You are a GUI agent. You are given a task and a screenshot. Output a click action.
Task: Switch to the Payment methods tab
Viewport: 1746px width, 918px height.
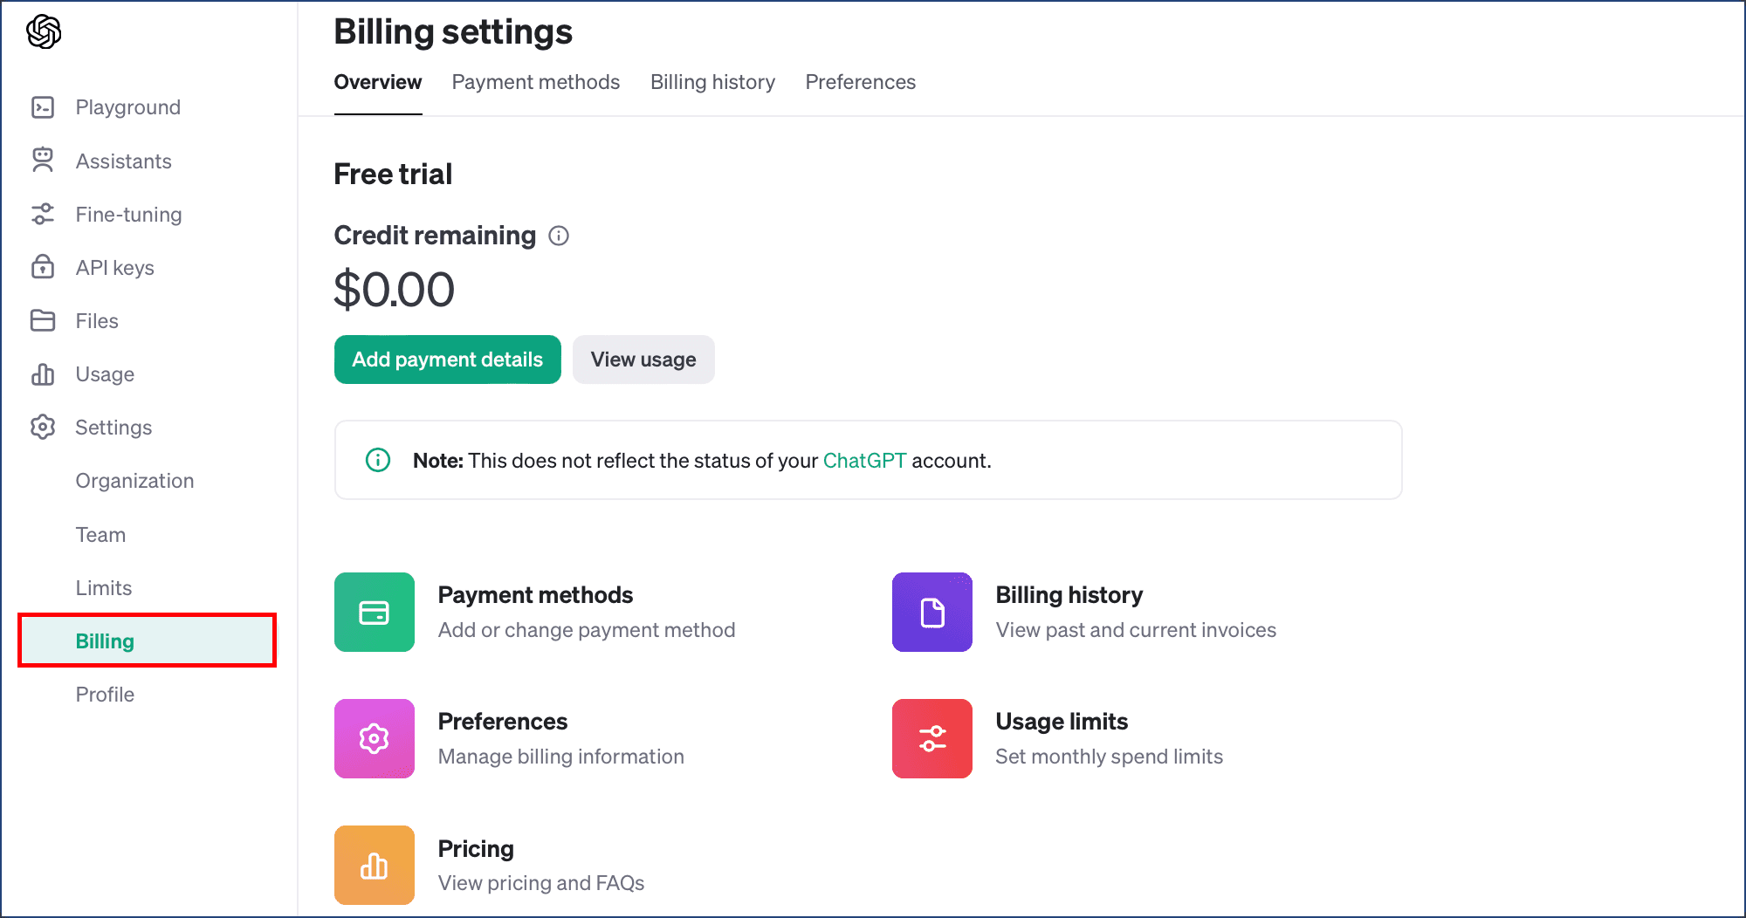(536, 82)
